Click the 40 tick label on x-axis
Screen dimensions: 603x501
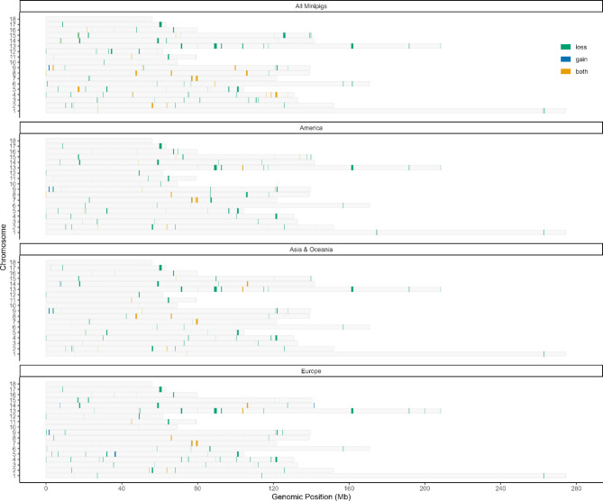(122, 488)
